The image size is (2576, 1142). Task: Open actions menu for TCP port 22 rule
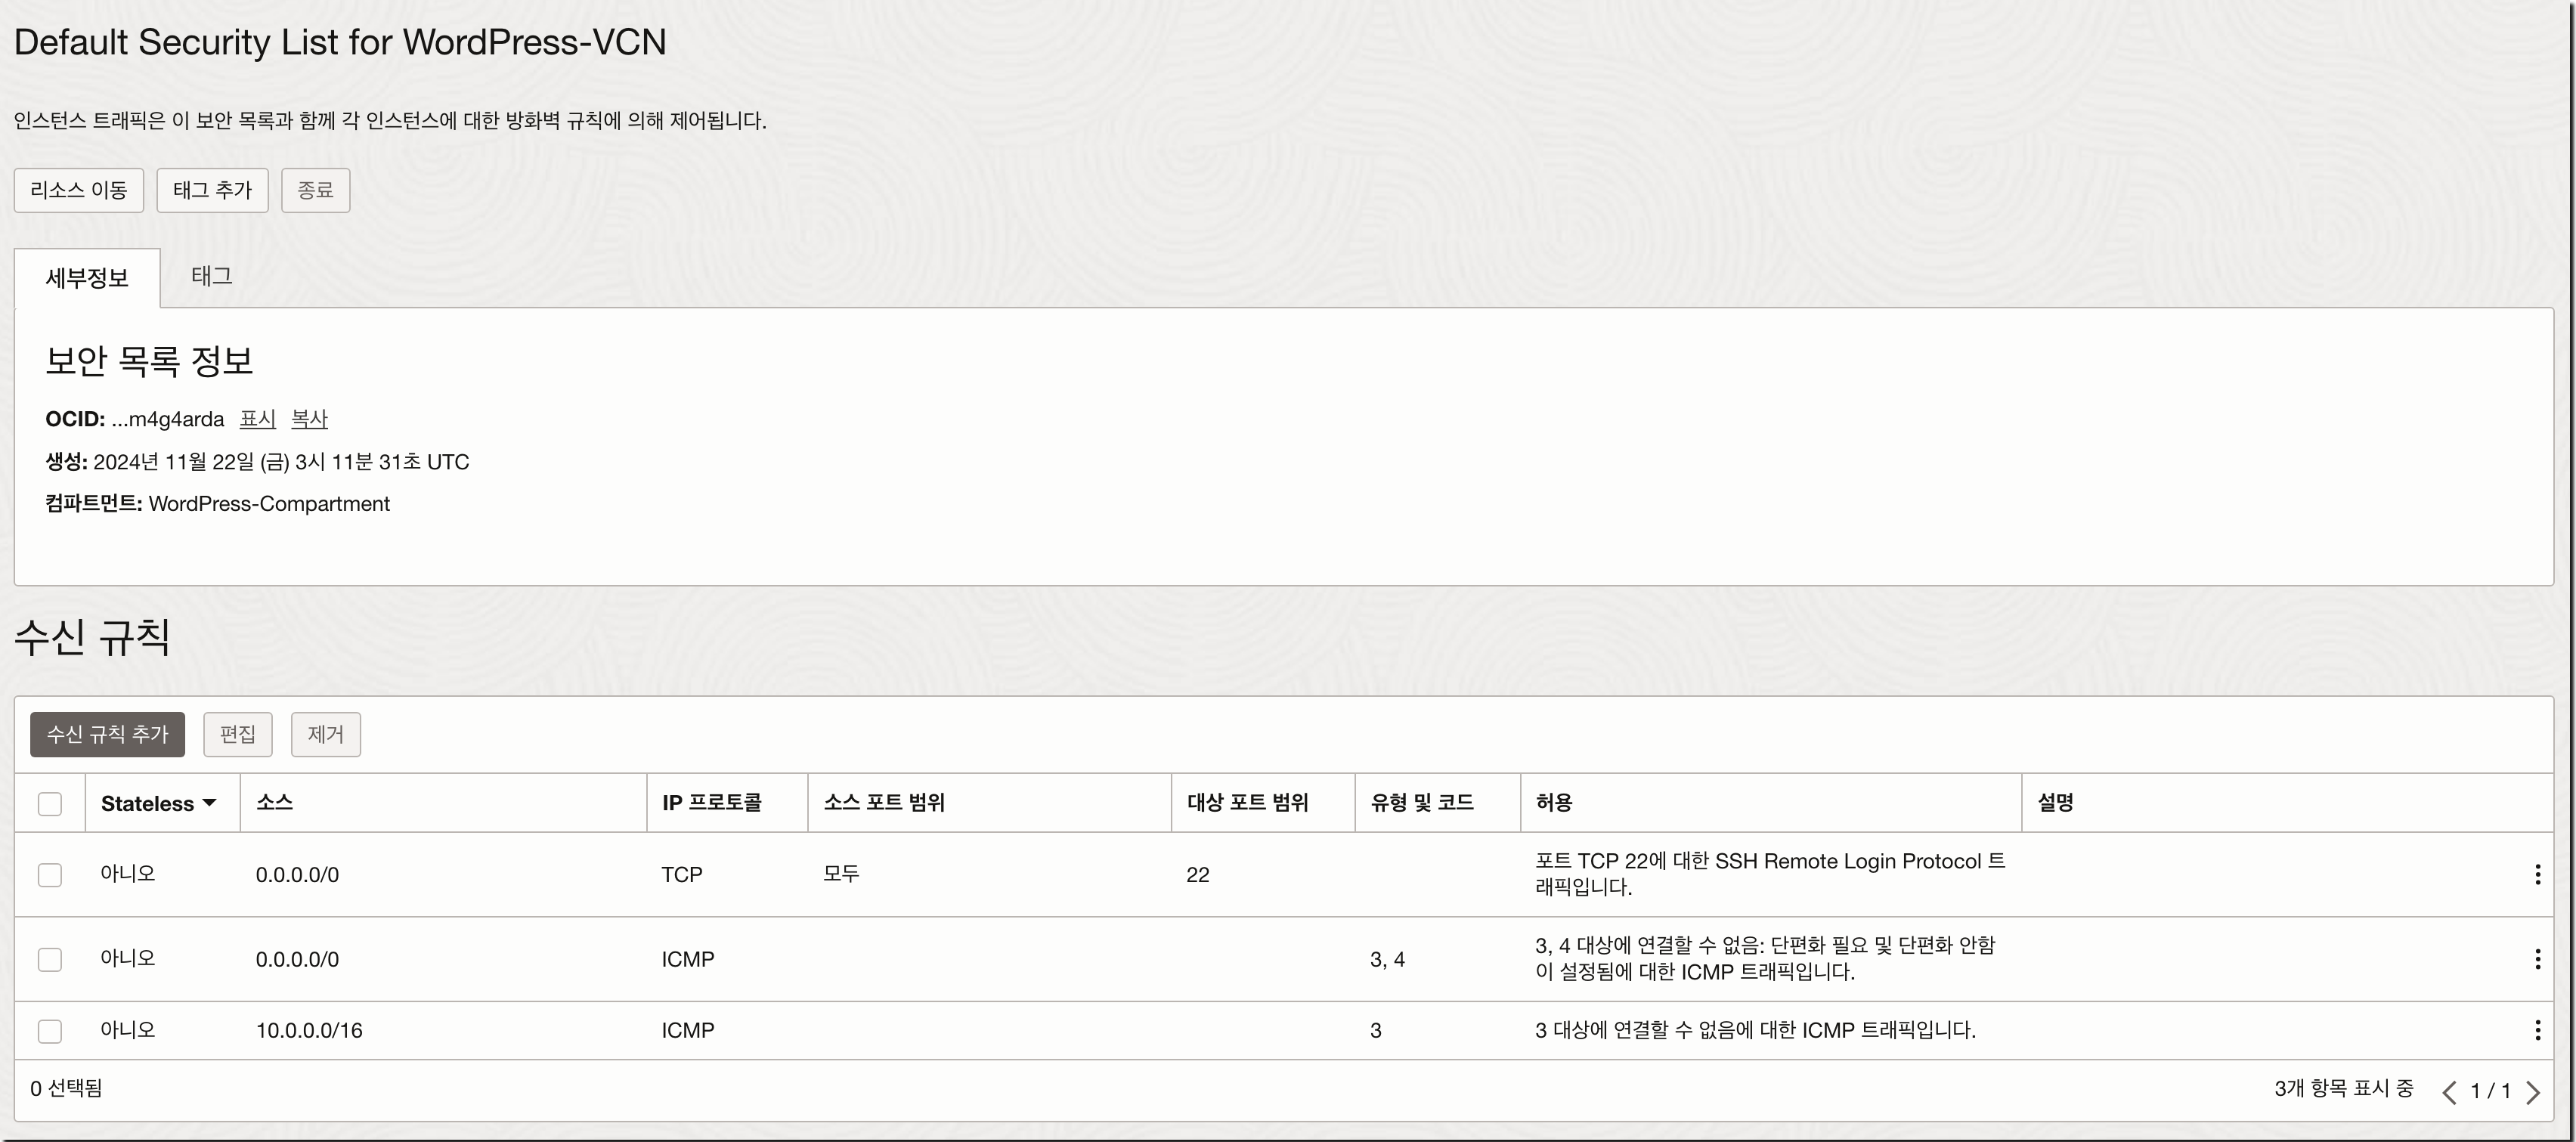pyautogui.click(x=2537, y=875)
